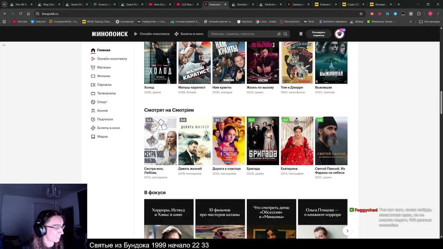Click the Смотрят на Смотрим section heading

click(169, 110)
